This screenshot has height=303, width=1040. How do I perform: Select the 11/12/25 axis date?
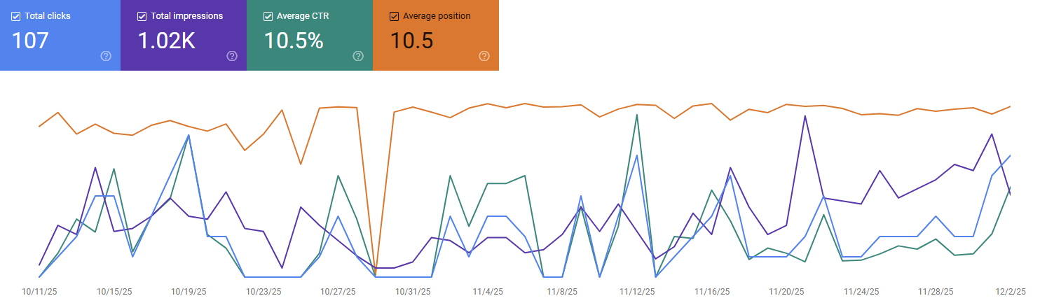tap(636, 291)
